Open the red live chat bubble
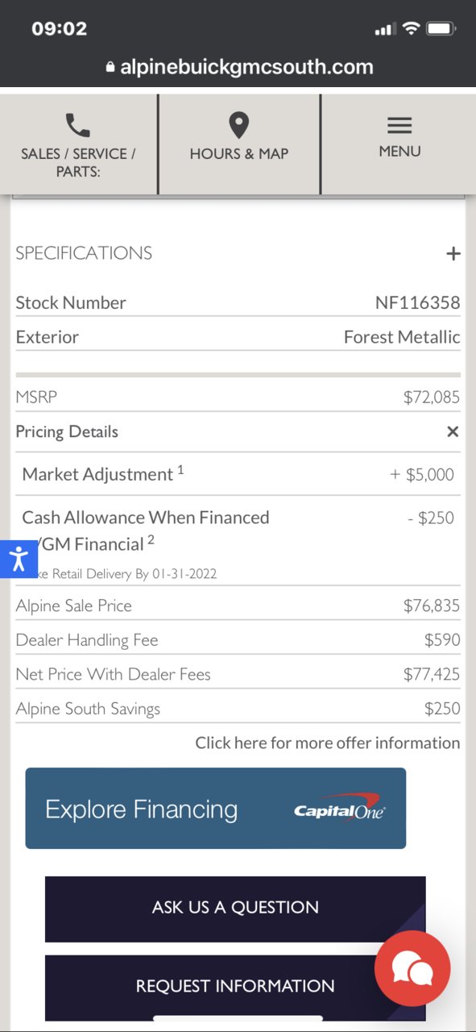The height and width of the screenshot is (1032, 476). tap(412, 968)
